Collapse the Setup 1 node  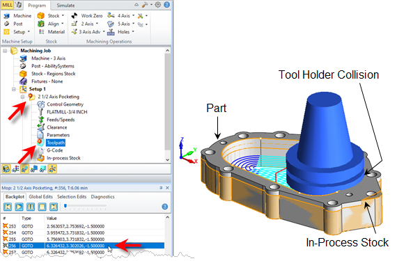pyautogui.click(x=14, y=89)
